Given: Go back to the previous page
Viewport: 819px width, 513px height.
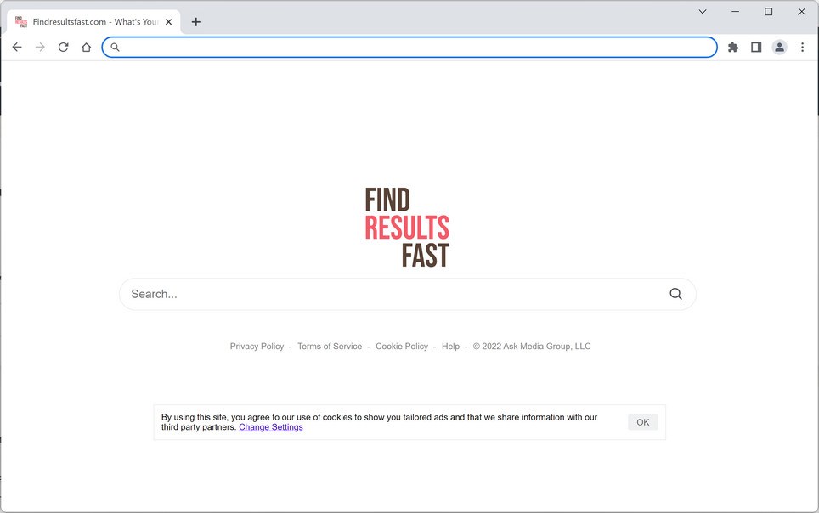Looking at the screenshot, I should coord(17,48).
